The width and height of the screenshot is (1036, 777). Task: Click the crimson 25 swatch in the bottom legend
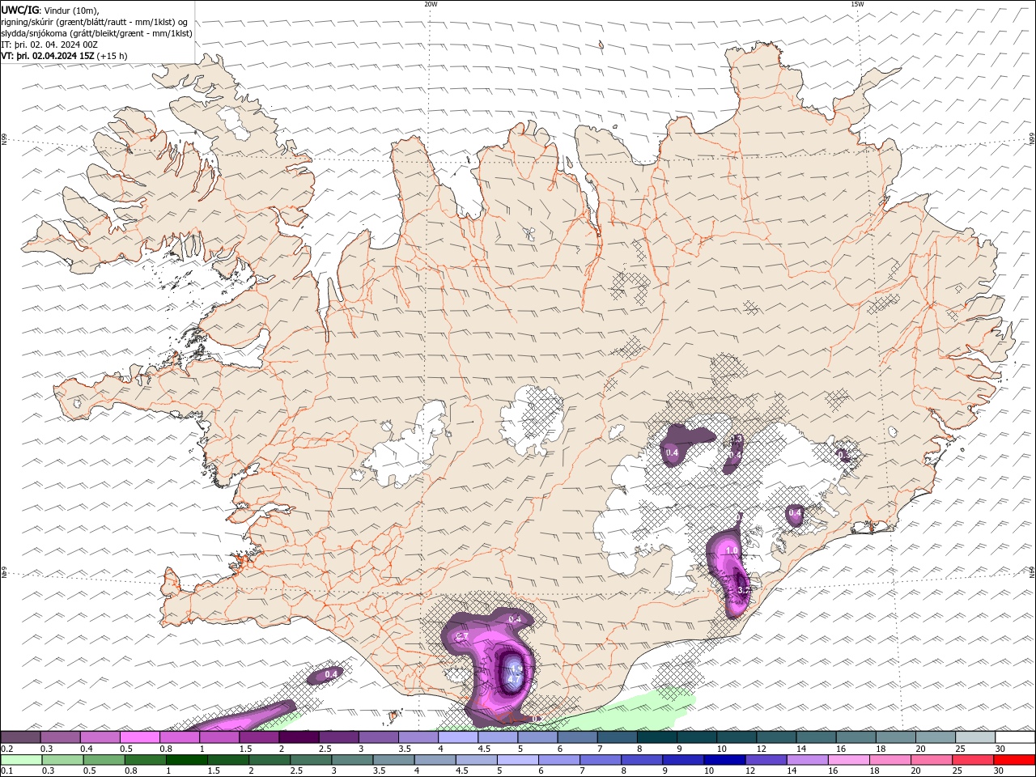[972, 760]
